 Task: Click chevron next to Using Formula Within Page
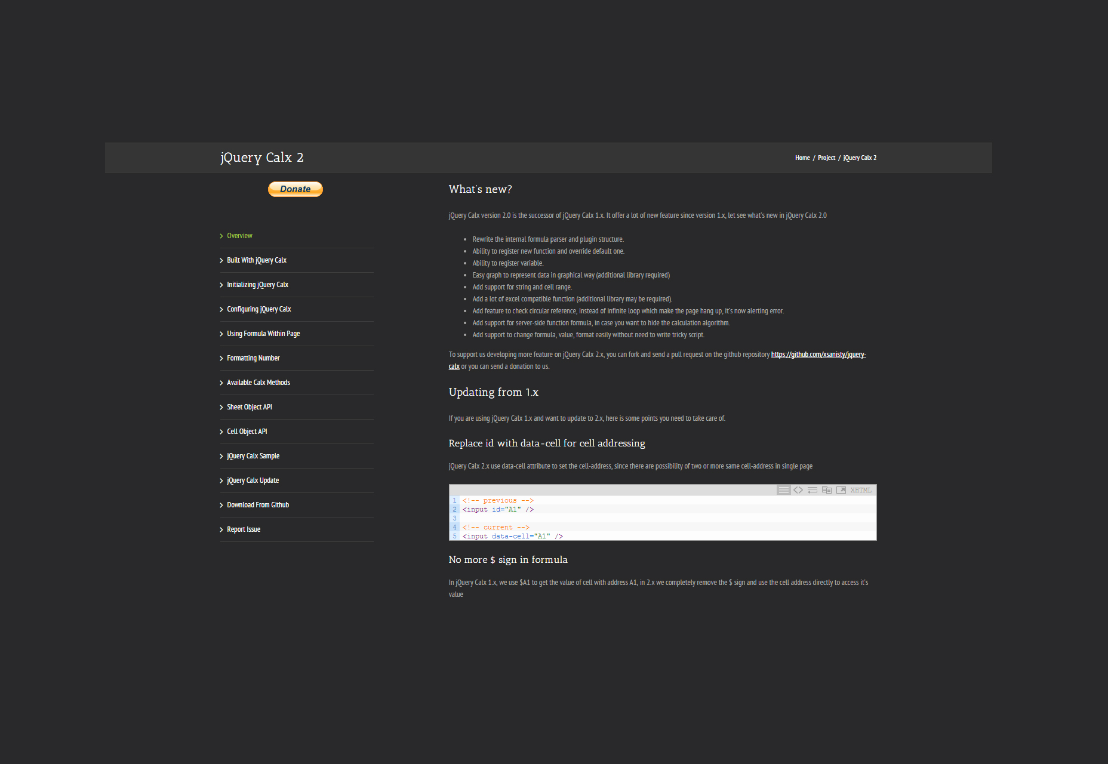[221, 334]
